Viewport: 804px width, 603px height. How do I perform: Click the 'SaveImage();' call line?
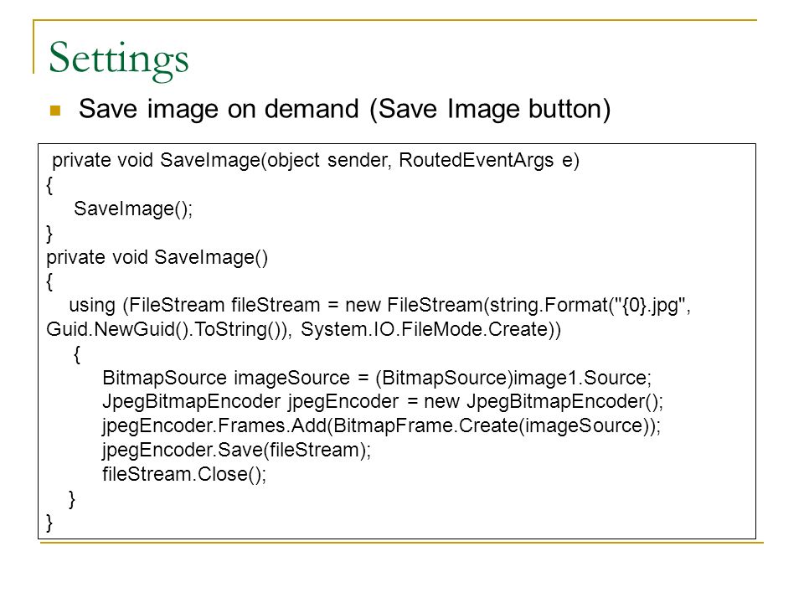click(133, 209)
